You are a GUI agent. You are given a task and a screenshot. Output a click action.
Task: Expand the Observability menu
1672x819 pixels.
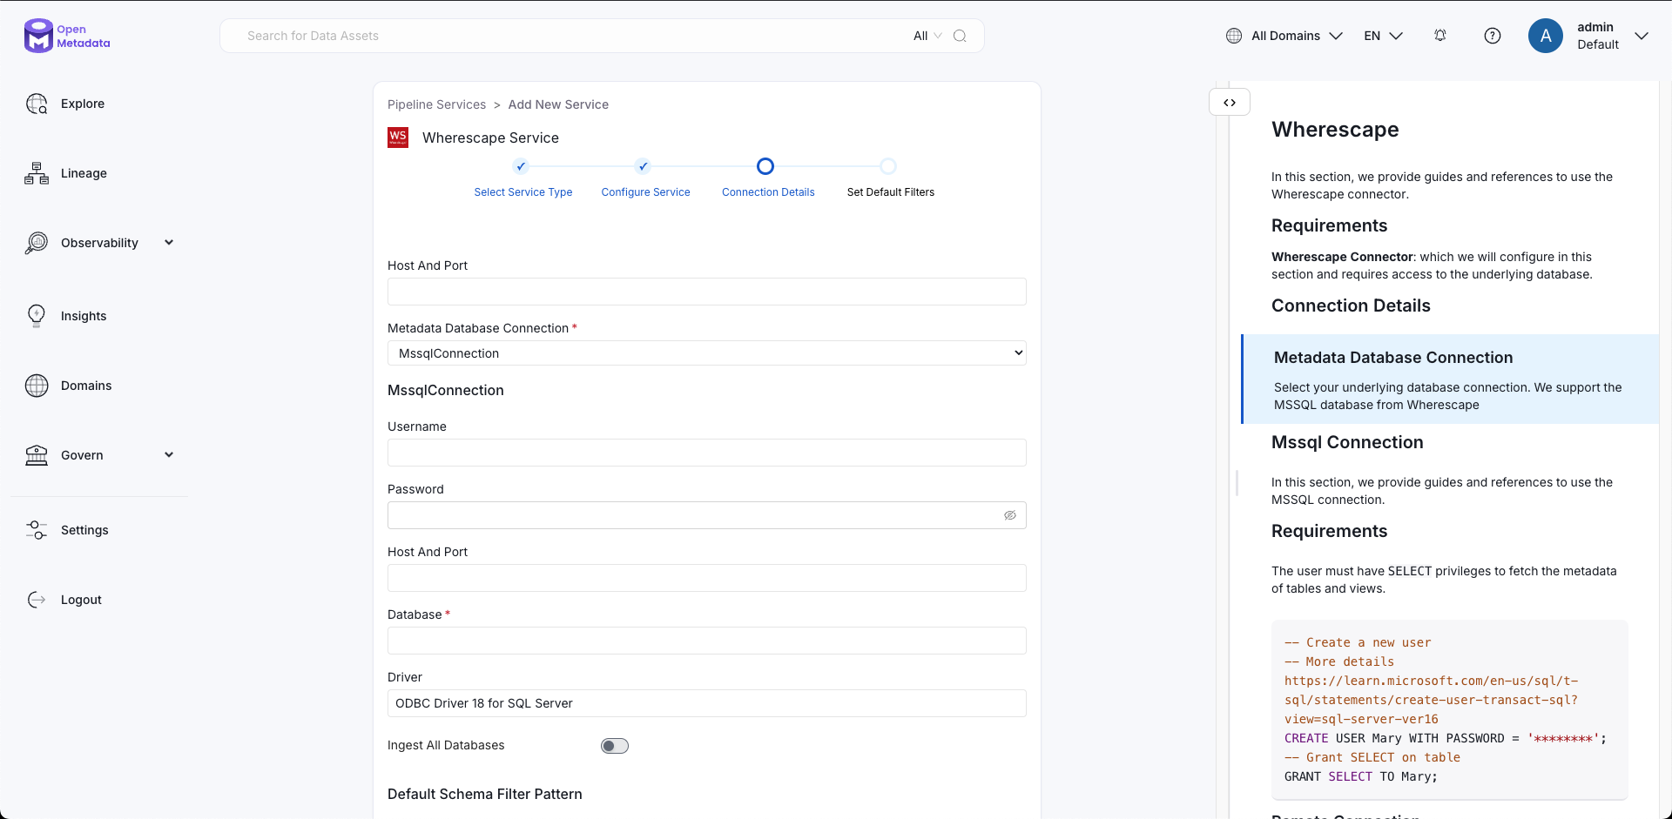(x=169, y=243)
